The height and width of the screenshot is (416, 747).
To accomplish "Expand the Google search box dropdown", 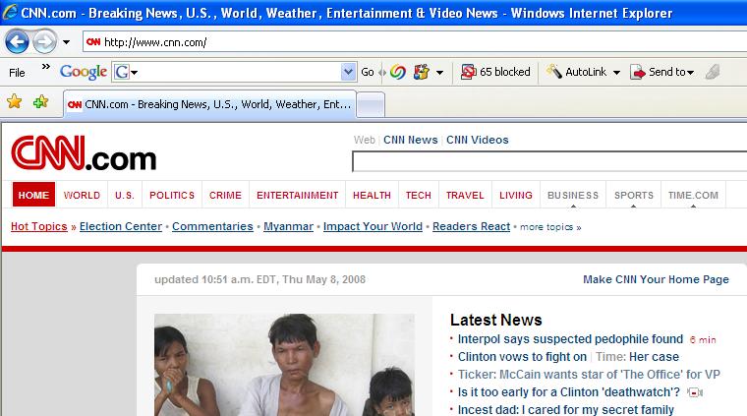I will 347,72.
